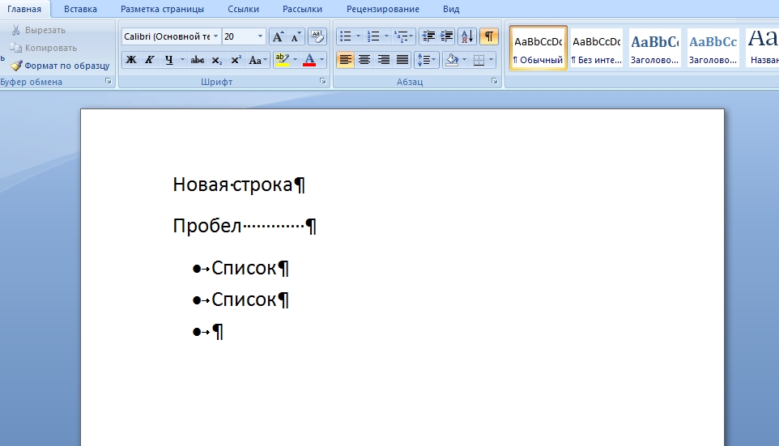Select Align Left paragraph alignment
Viewport: 779px width, 446px height.
(x=345, y=60)
